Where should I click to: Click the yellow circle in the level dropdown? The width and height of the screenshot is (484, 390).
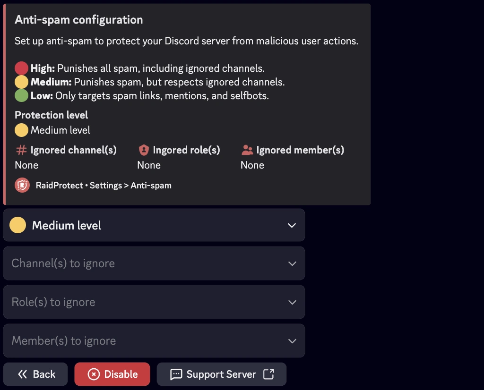click(x=17, y=225)
